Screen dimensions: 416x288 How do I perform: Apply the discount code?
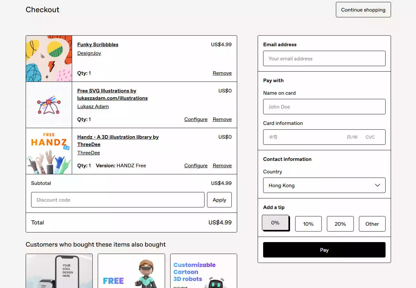[219, 200]
